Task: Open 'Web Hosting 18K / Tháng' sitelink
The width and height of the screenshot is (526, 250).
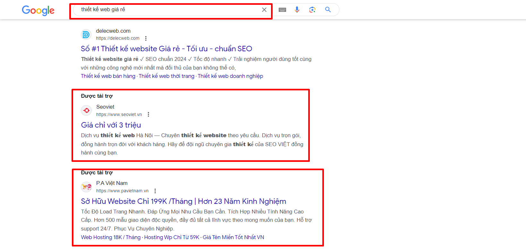Action: 111,237
